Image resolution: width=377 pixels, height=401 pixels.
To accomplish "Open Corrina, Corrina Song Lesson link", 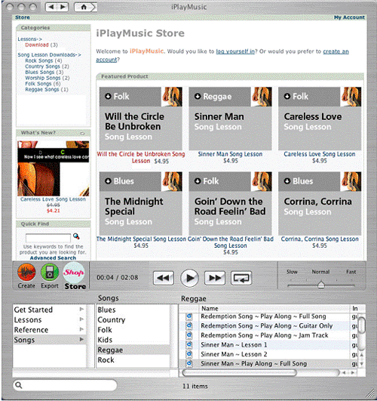I will click(320, 239).
